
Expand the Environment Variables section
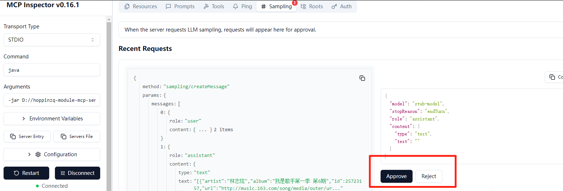click(x=52, y=119)
